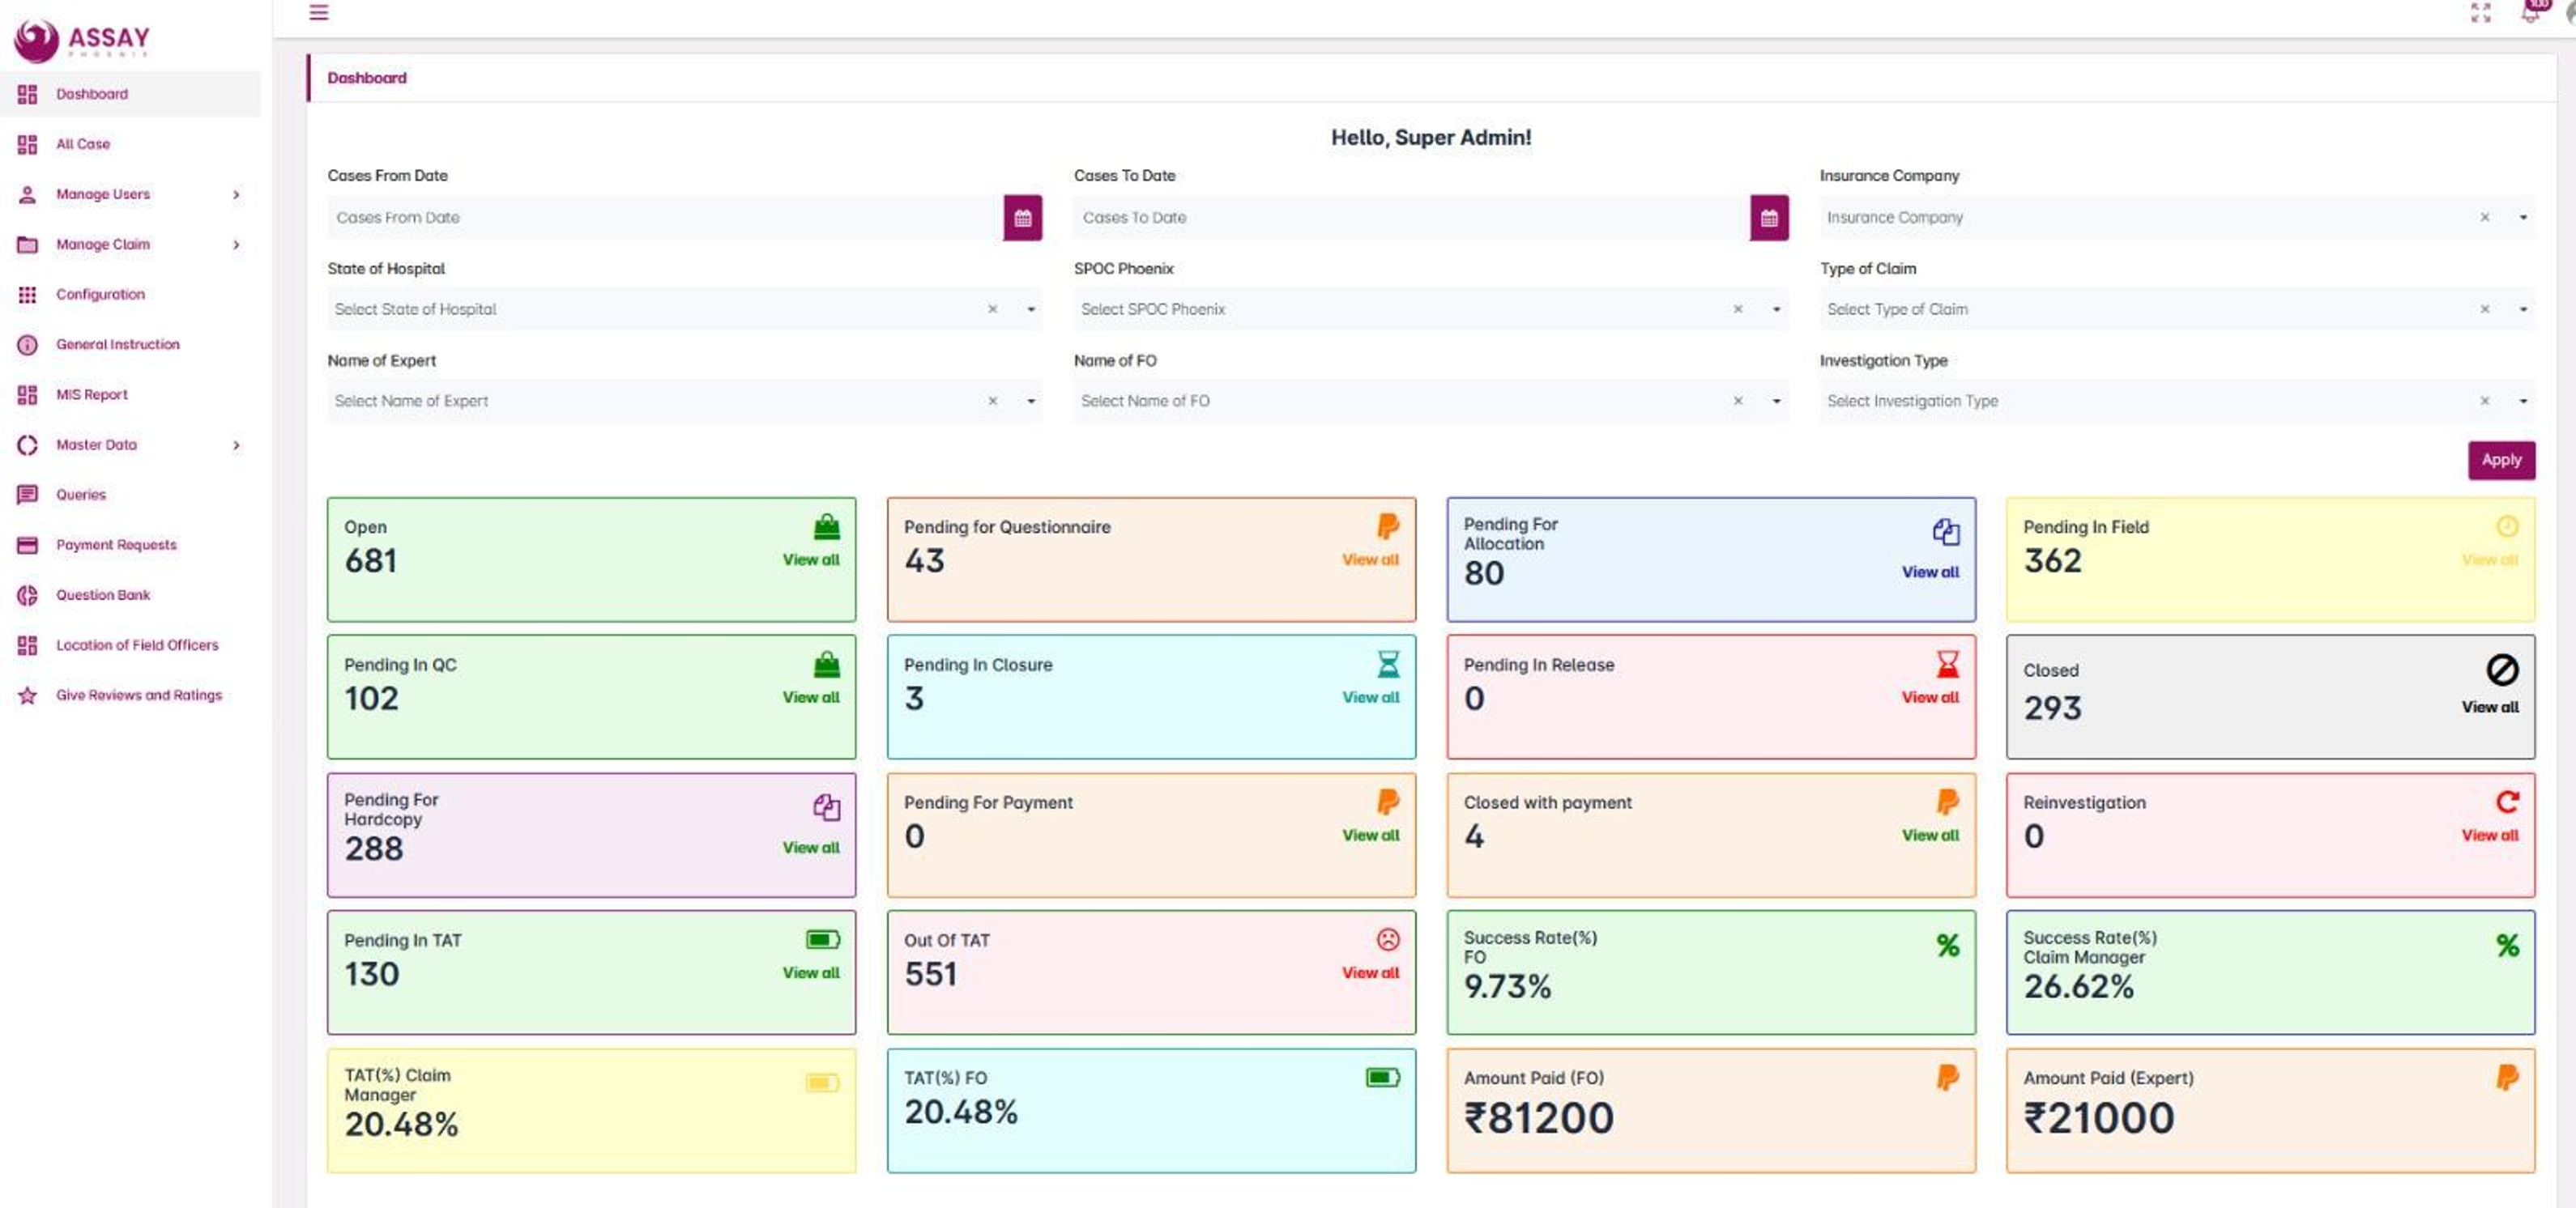View all Open cases link
The height and width of the screenshot is (1208, 2576).
tap(811, 559)
